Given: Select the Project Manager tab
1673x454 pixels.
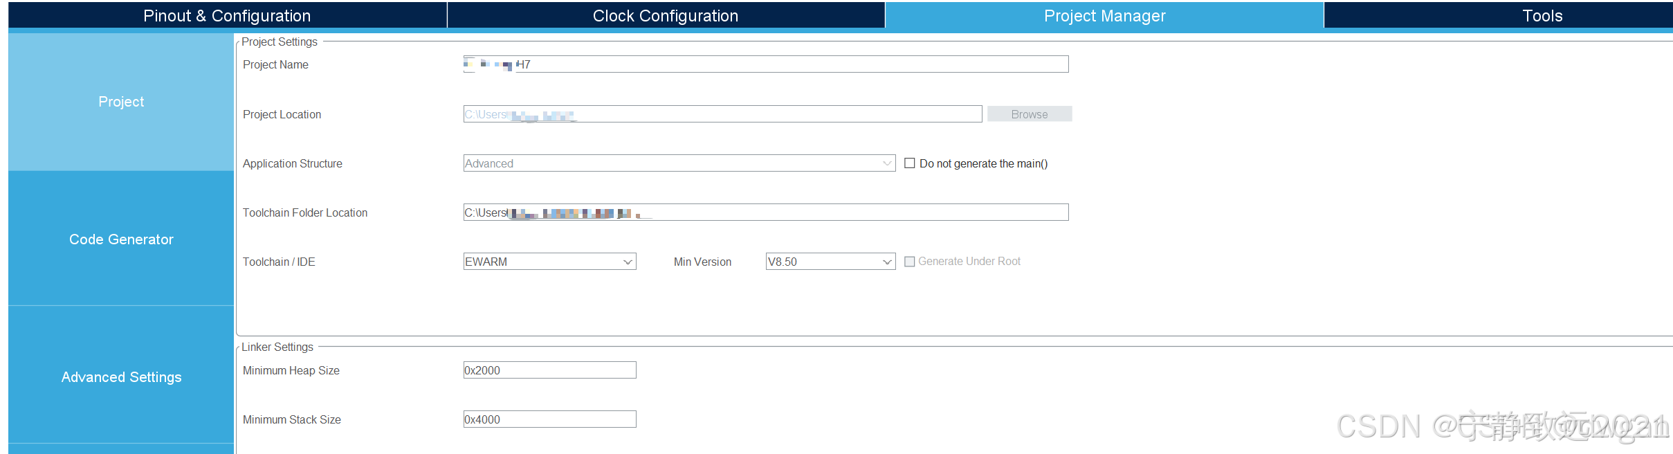Looking at the screenshot, I should tap(1104, 15).
